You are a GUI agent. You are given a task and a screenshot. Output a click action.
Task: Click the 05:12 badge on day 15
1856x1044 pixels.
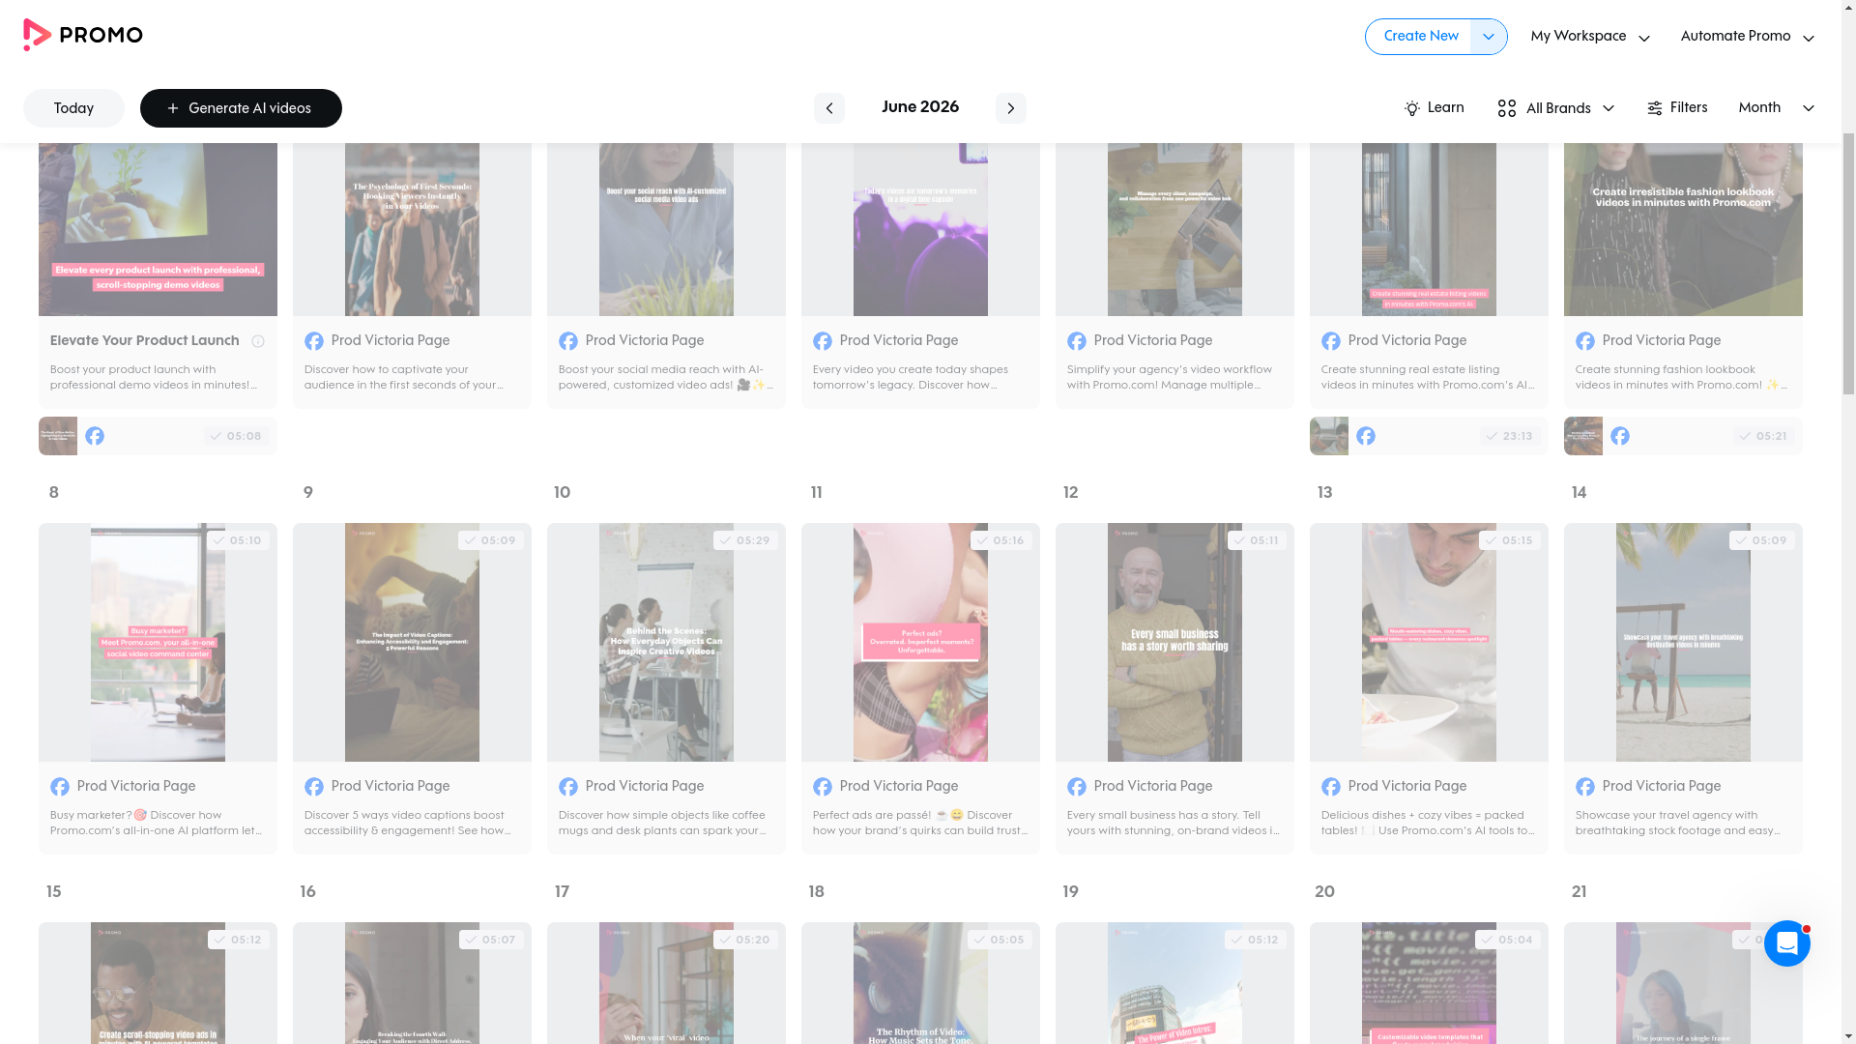239,940
